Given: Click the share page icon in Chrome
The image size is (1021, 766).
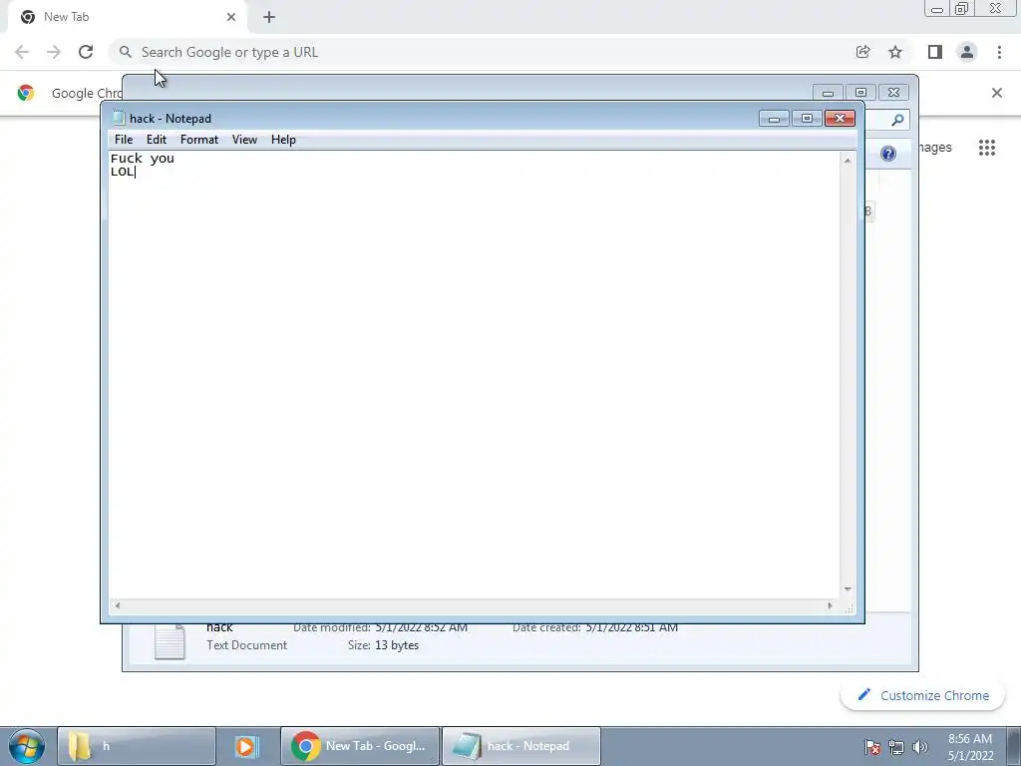Looking at the screenshot, I should pyautogui.click(x=862, y=52).
